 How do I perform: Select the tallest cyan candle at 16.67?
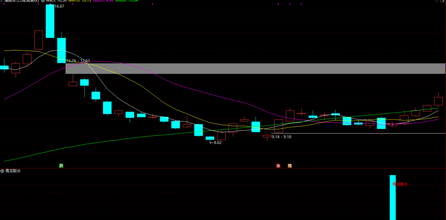tap(50, 21)
